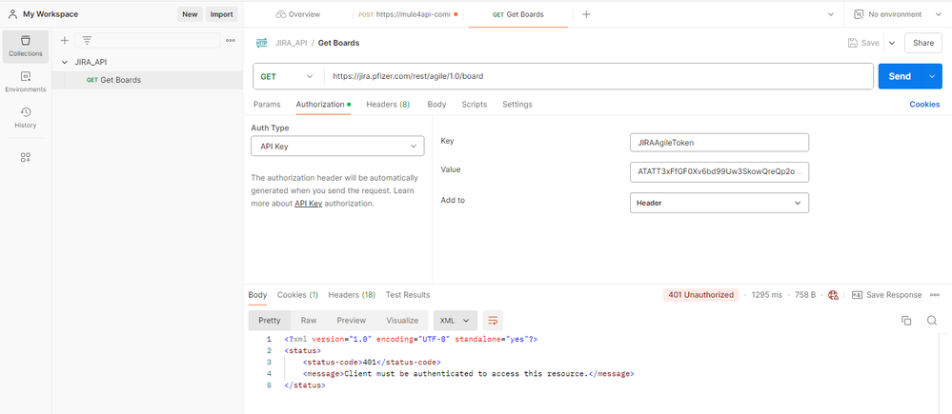Click the JIRA_API breadcrumb link
The height and width of the screenshot is (414, 952).
click(292, 43)
